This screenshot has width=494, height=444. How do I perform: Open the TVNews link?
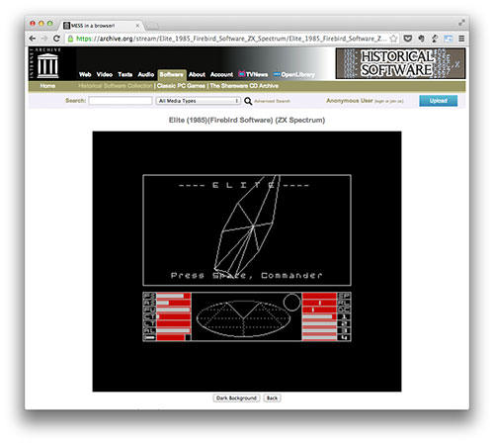tap(253, 74)
